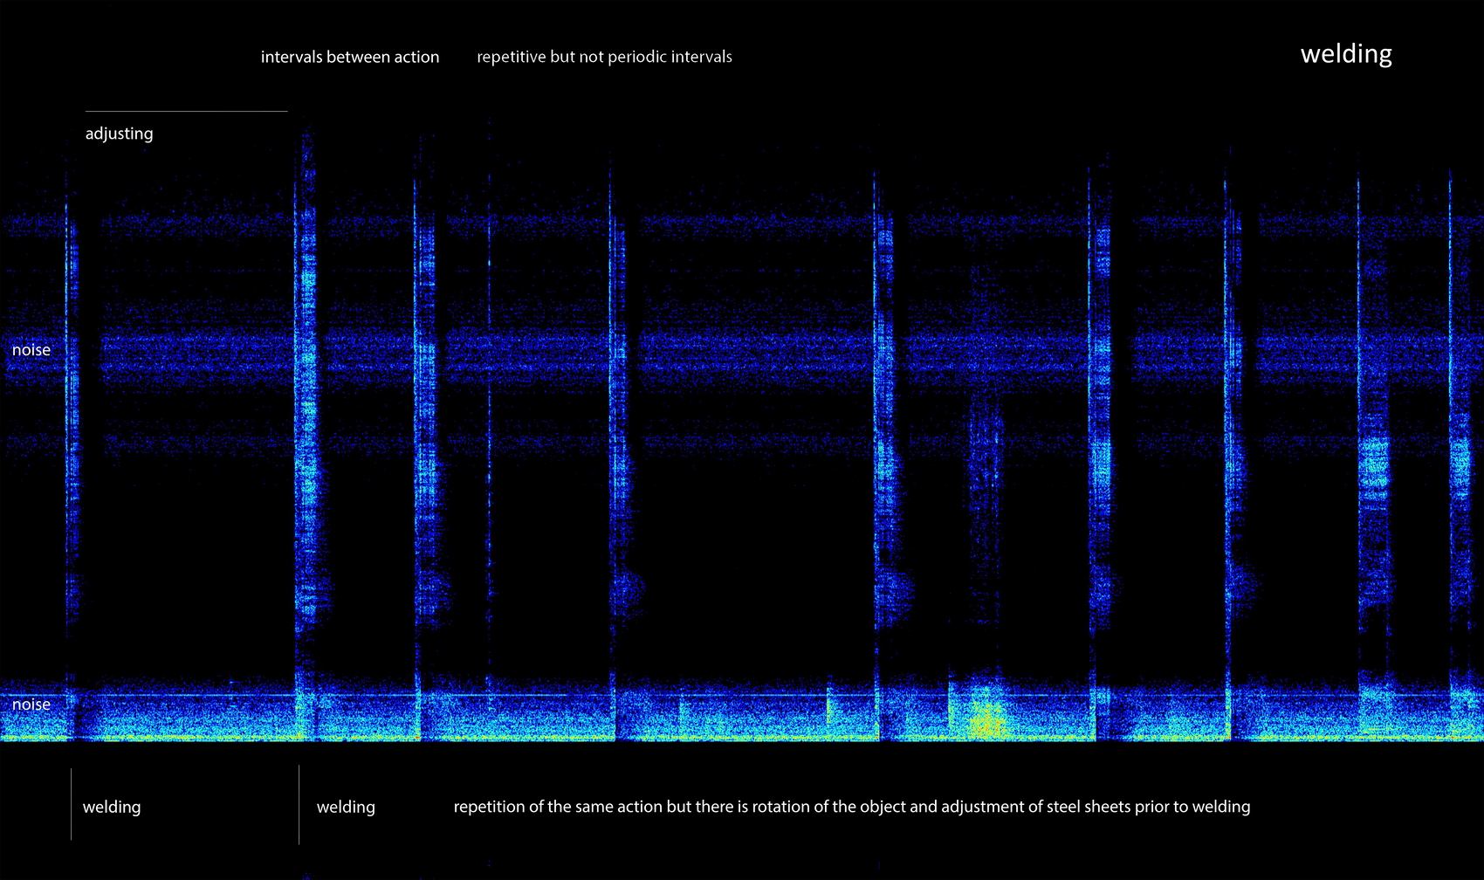This screenshot has height=880, width=1484.
Task: Click the leftmost vertical streak in the spectrogram
Action: pyautogui.click(x=68, y=393)
